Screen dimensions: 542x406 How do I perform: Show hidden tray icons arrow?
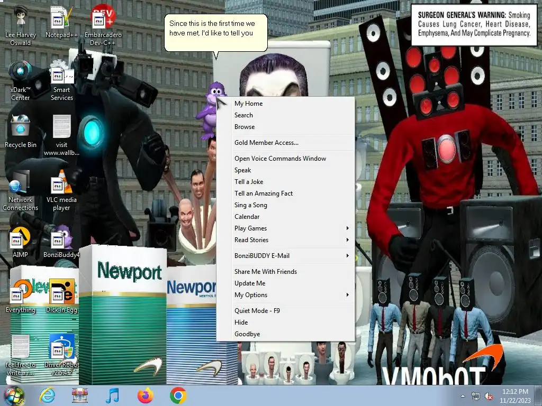(463, 396)
